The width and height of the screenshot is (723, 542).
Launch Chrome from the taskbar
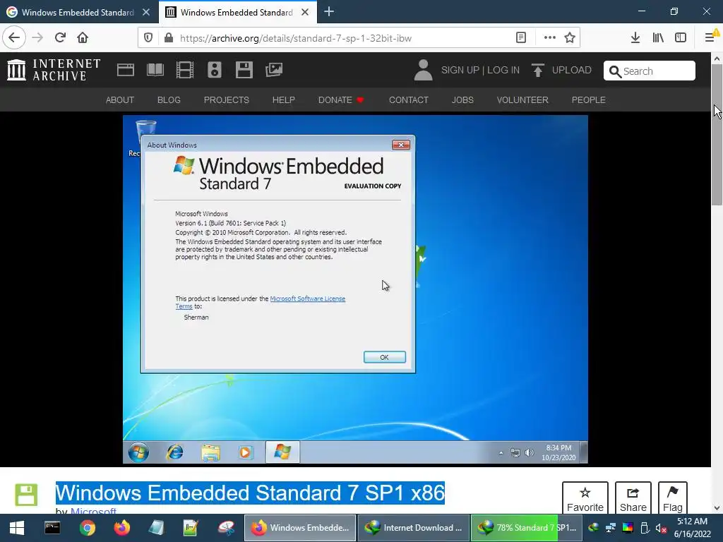point(87,528)
